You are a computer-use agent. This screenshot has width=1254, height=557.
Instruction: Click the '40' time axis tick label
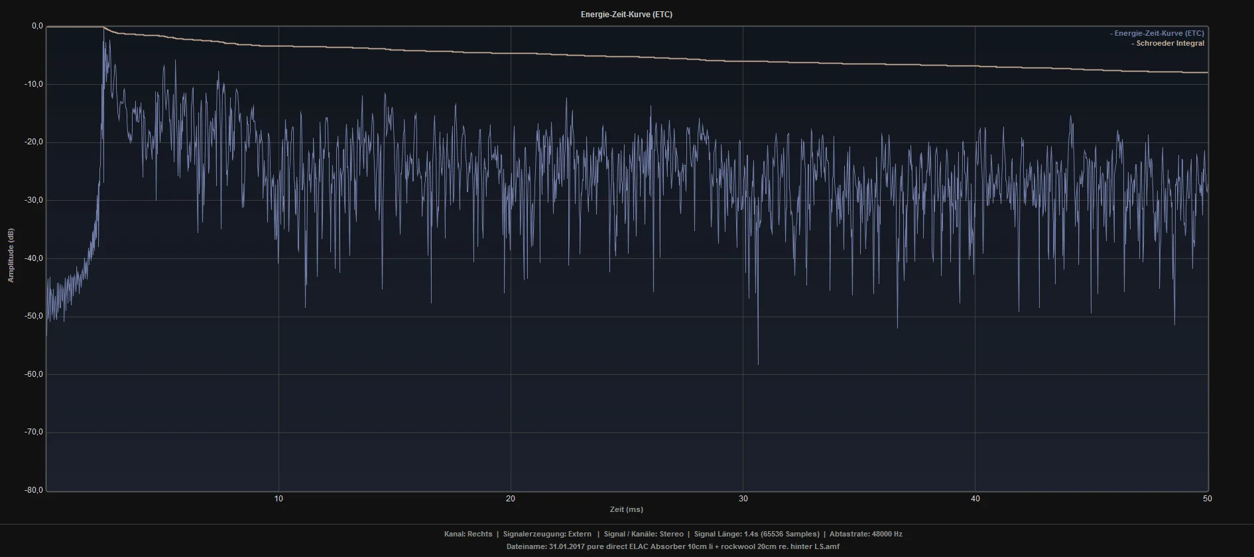point(975,499)
